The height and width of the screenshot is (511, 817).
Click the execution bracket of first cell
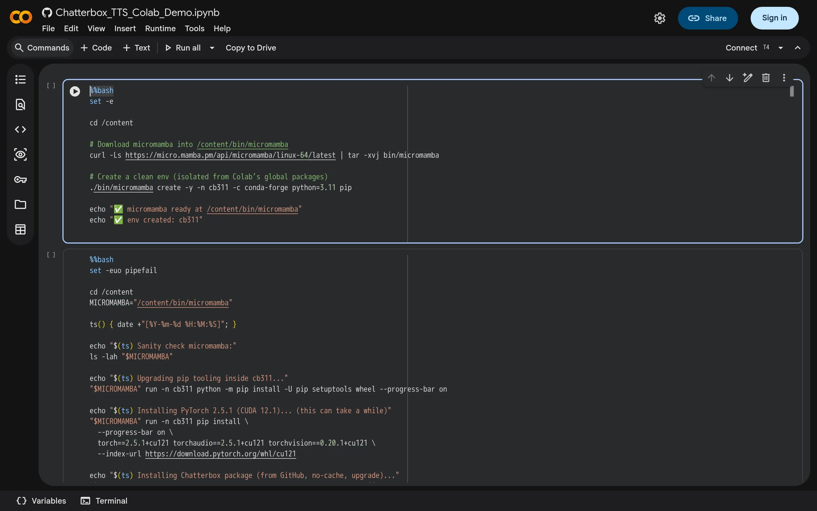point(51,85)
